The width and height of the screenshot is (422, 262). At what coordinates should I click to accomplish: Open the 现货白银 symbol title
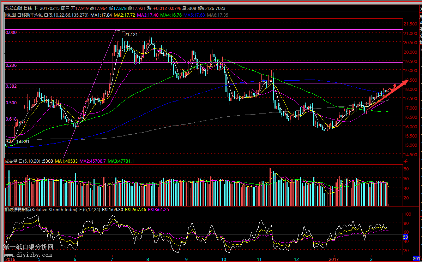coord(13,8)
